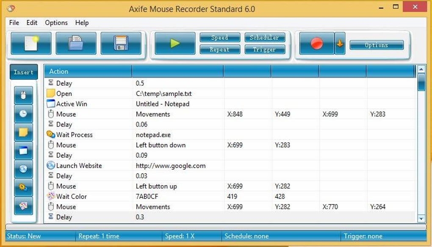Insert open file action (yellow note icon)
This screenshot has width=432, height=247.
click(x=23, y=132)
